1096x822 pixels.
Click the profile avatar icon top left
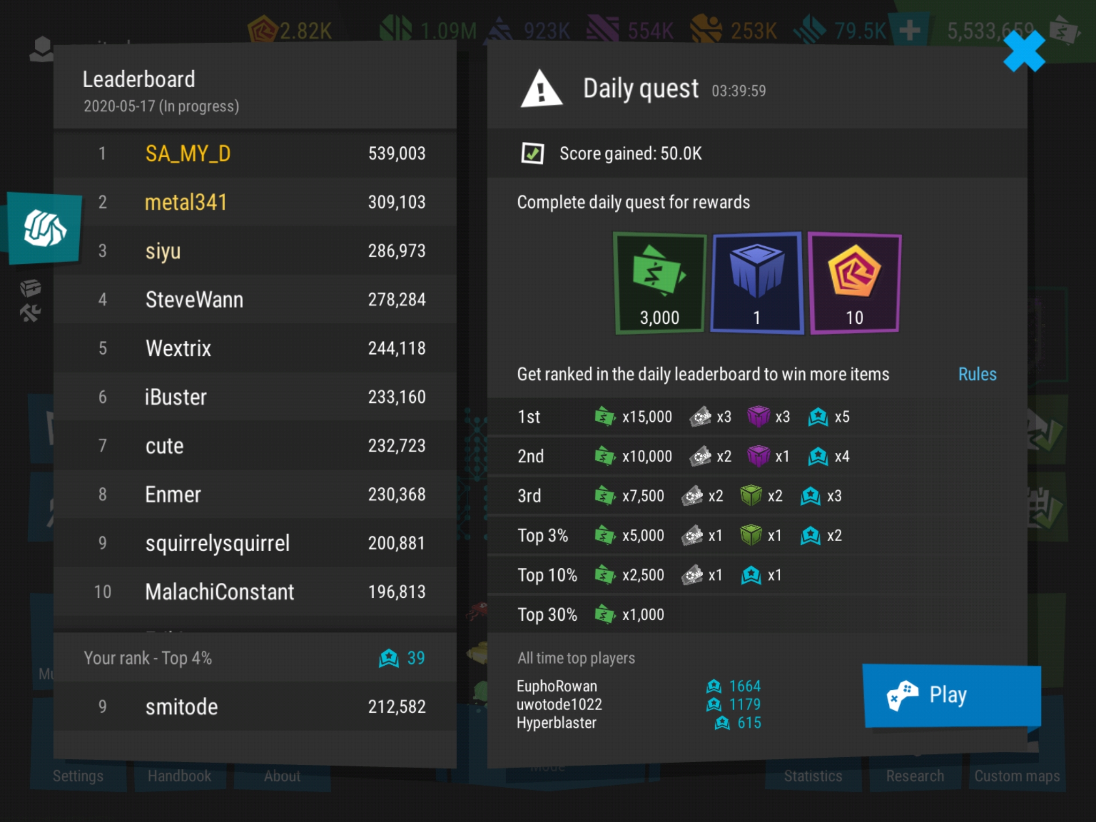pyautogui.click(x=42, y=49)
